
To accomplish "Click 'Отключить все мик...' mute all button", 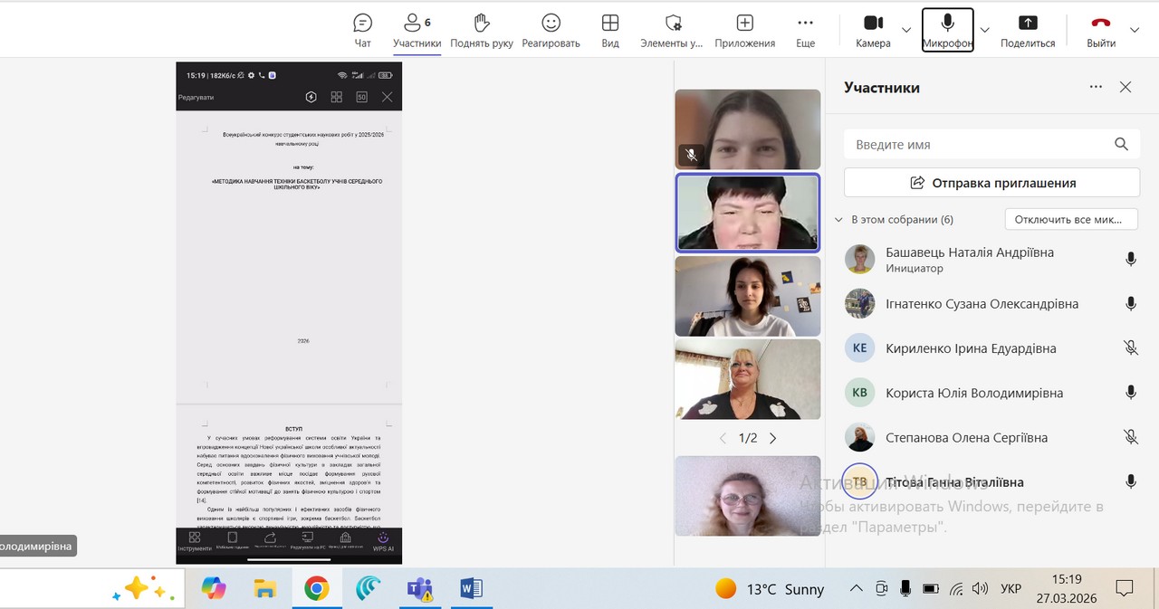I will click(1071, 219).
